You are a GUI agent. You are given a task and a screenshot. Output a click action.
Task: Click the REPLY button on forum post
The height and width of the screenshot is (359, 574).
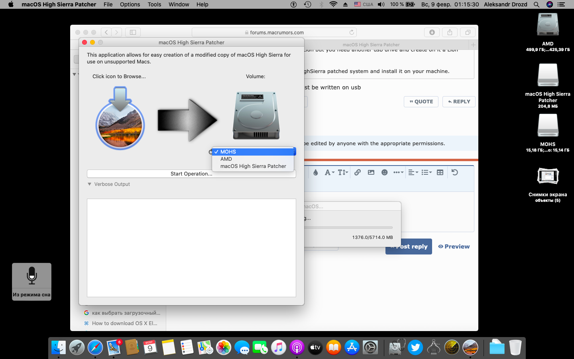click(x=459, y=102)
